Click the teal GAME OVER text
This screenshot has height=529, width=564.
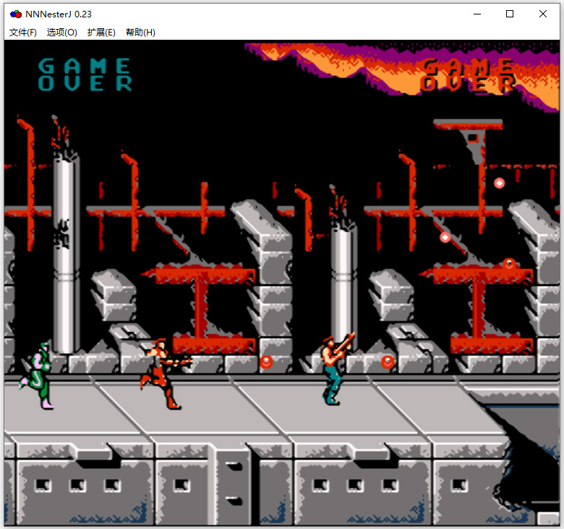[85, 75]
